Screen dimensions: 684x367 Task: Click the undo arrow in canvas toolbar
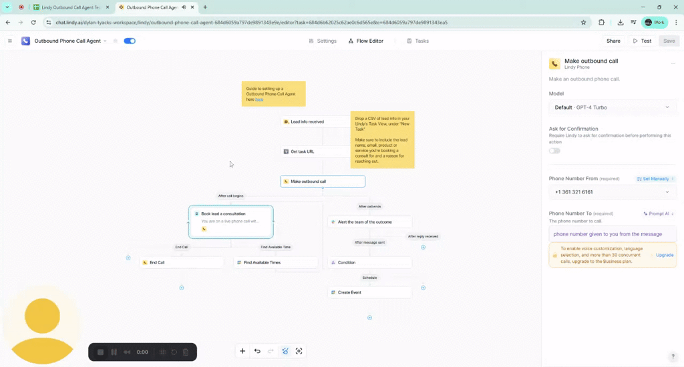[x=257, y=351]
